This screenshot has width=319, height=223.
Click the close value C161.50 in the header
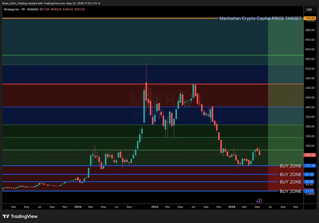79,10
